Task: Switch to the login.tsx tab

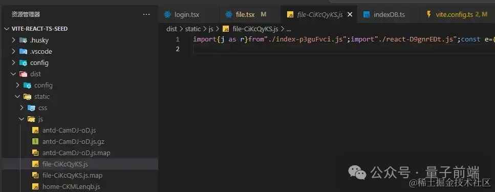Action: point(188,14)
